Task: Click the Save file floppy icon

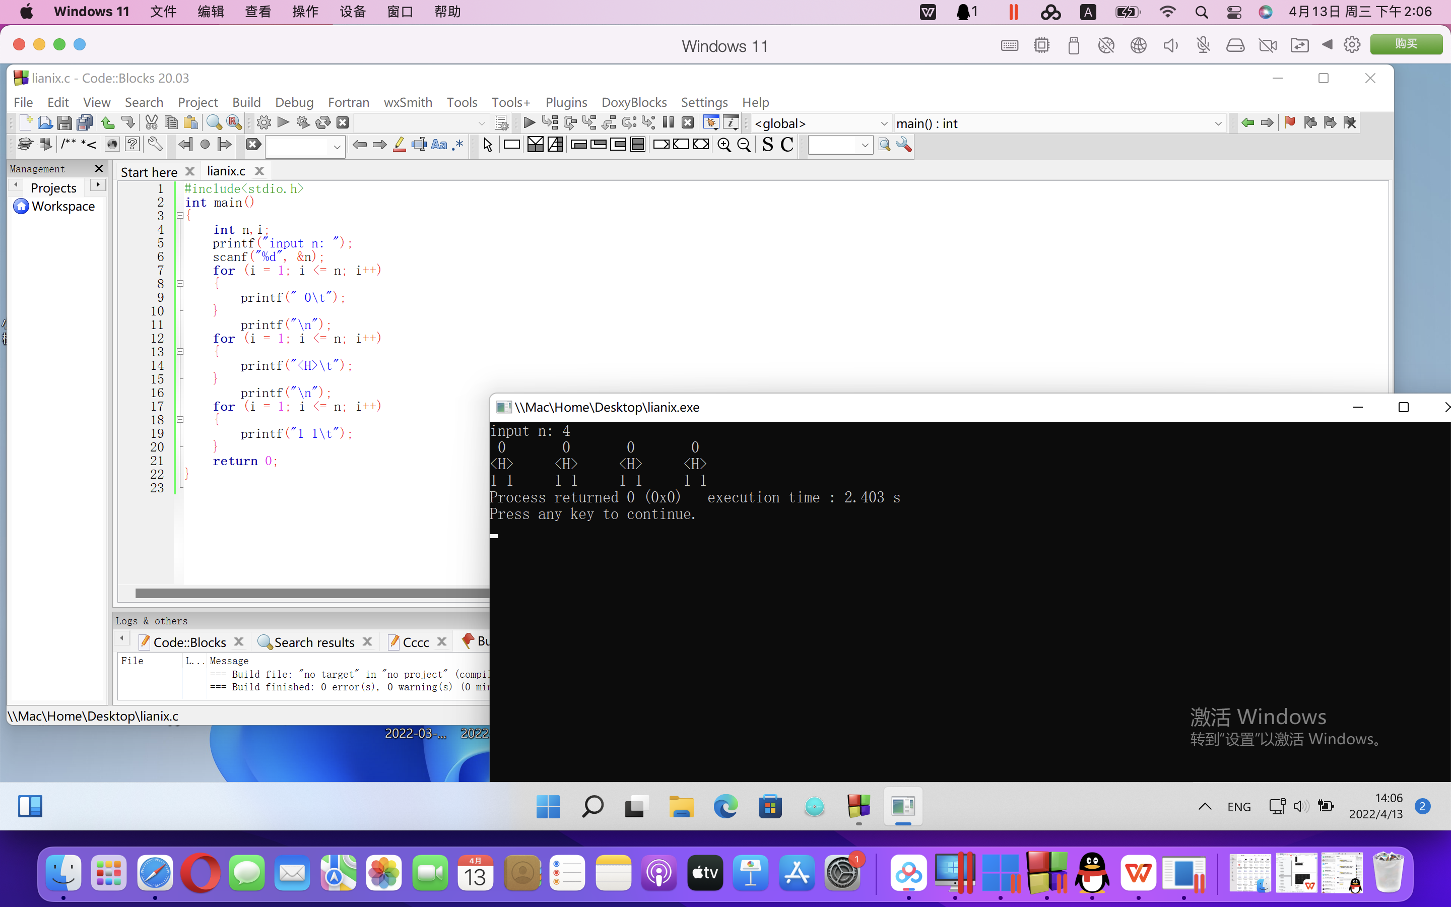Action: coord(65,123)
